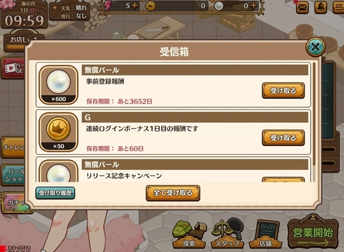Close the 受信箱 inbox dialog
This screenshot has width=344, height=252.
(315, 47)
